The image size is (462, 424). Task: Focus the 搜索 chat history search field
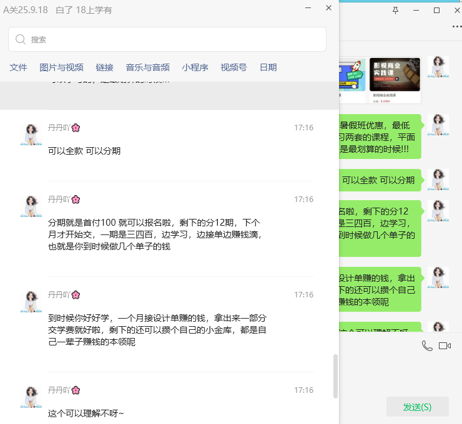pyautogui.click(x=175, y=39)
